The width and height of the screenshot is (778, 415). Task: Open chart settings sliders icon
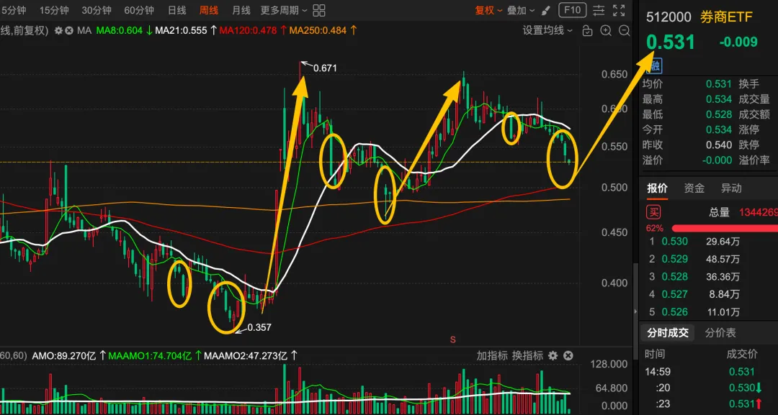[599, 10]
